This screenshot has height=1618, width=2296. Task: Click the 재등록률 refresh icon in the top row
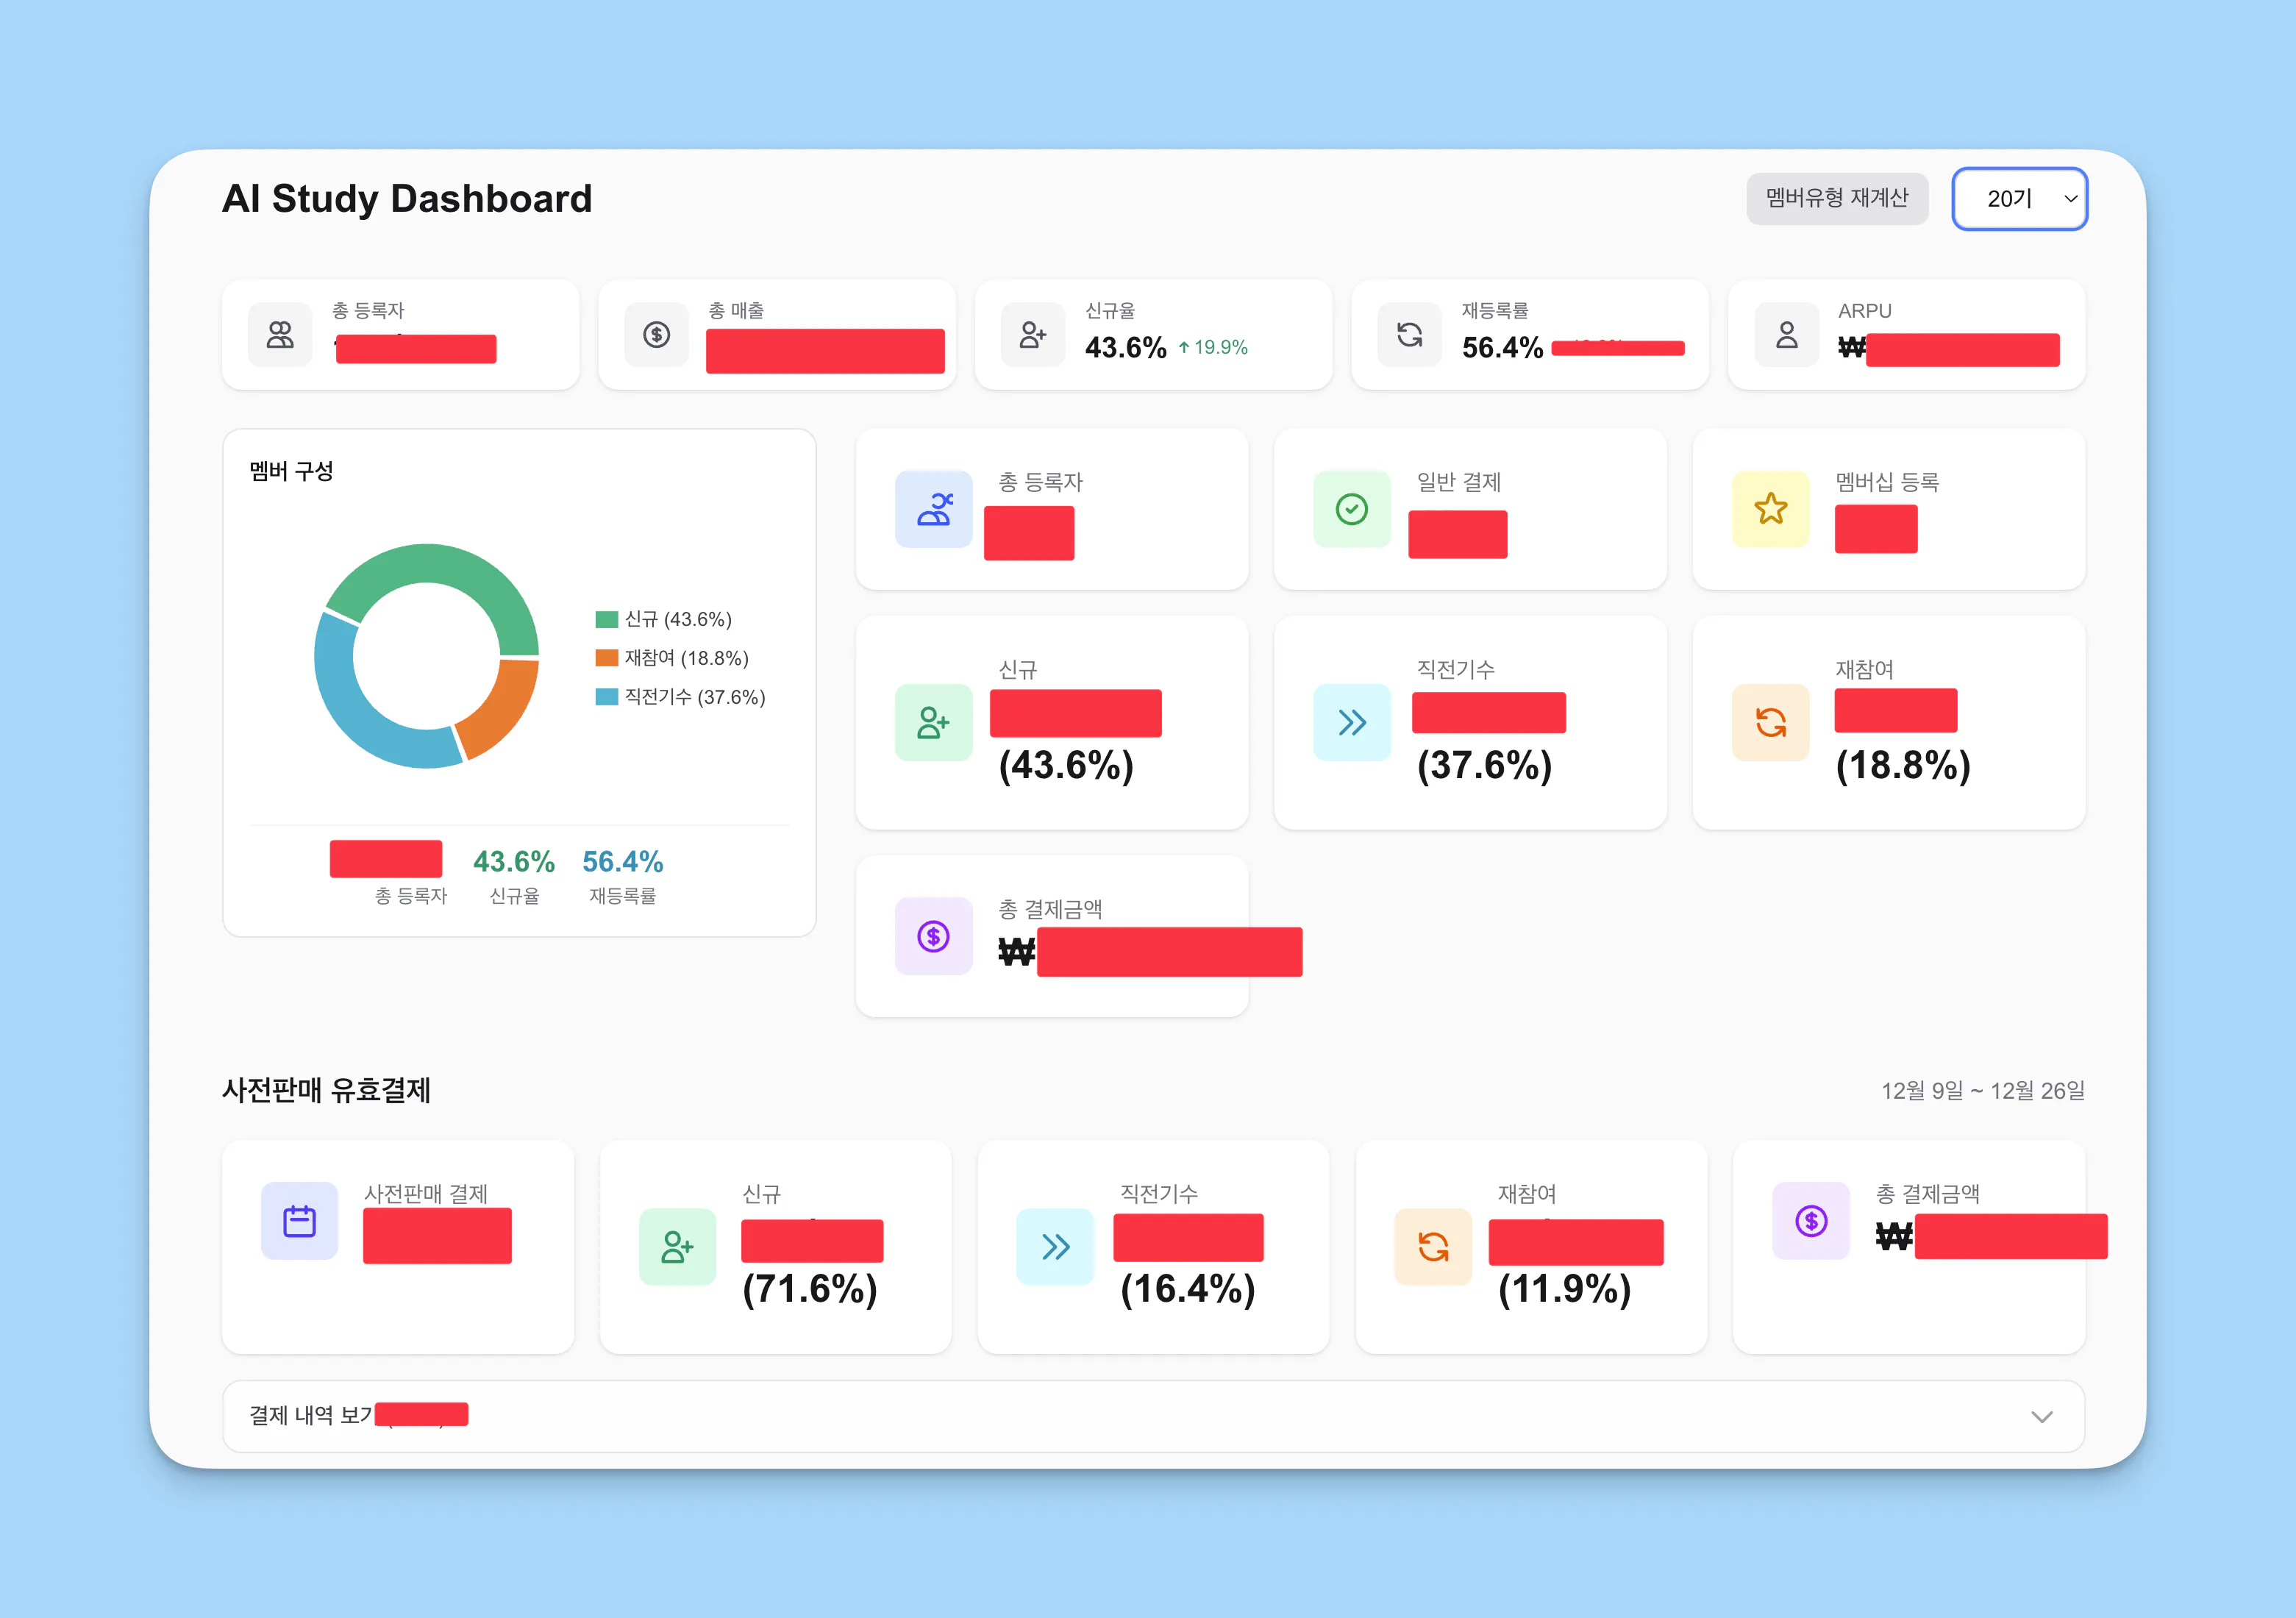click(1409, 335)
